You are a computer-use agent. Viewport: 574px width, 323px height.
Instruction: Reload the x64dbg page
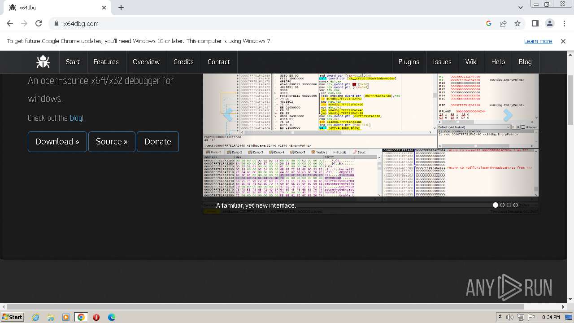[x=39, y=24]
